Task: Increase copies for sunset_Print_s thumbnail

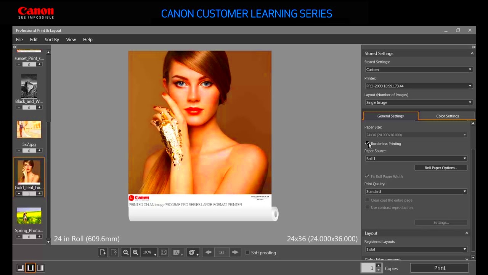Action: (x=39, y=65)
